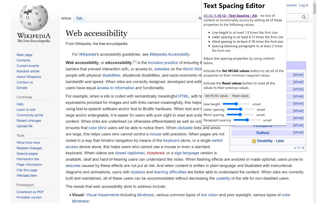Click the seizures link

(73, 166)
